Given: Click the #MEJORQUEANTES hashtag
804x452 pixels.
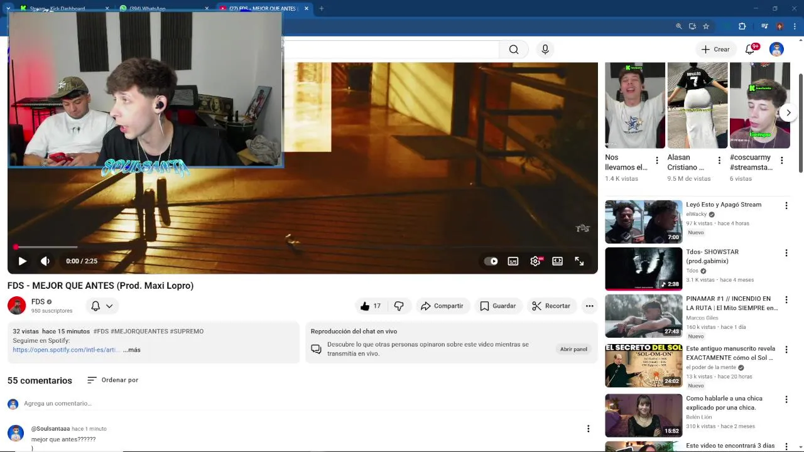Looking at the screenshot, I should 140,331.
